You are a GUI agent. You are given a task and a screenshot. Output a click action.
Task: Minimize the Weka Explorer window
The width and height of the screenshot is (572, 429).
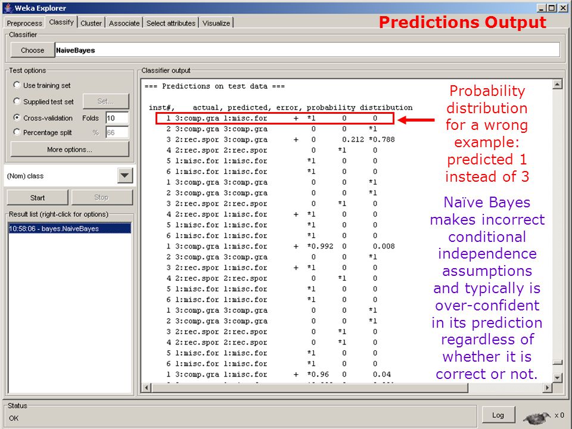(542, 8)
